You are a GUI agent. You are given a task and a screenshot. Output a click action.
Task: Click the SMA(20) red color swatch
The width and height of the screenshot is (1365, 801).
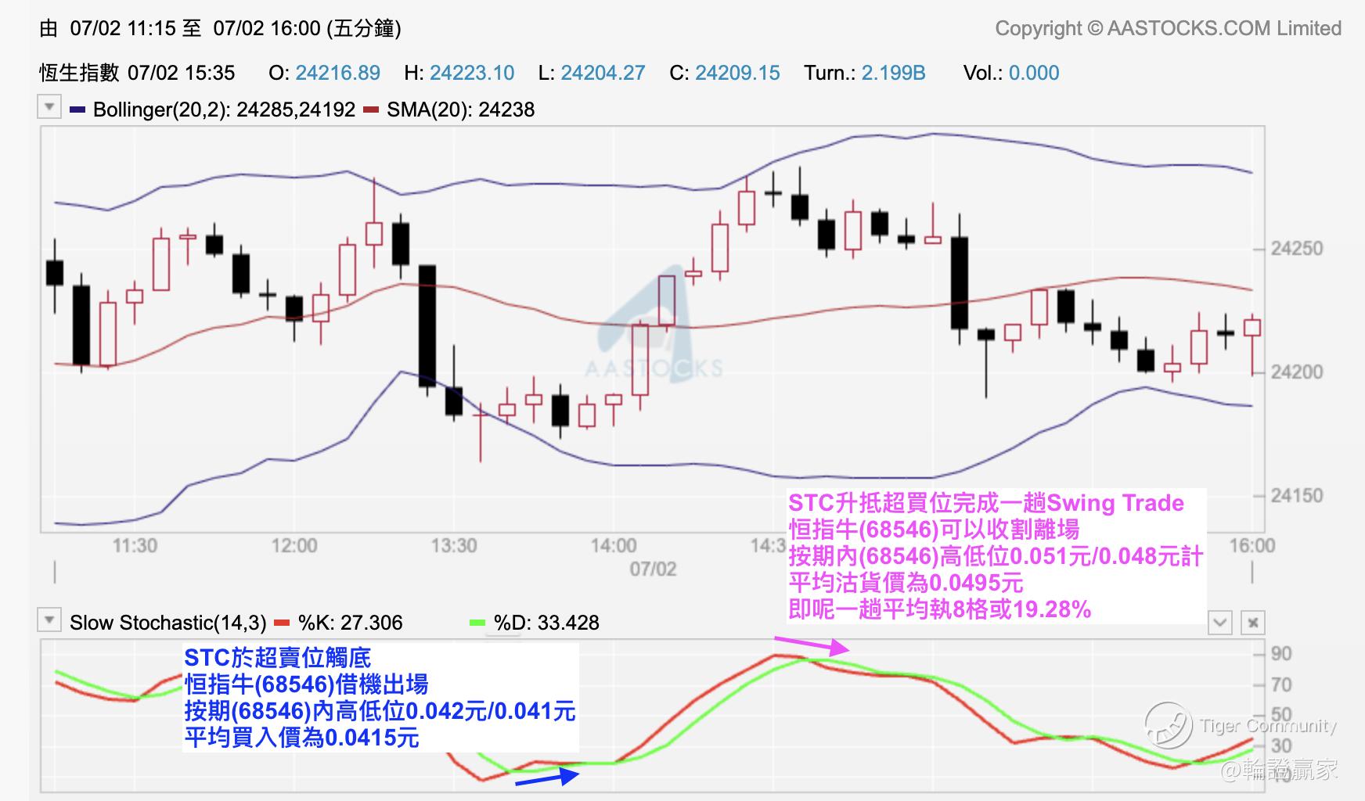tap(371, 110)
